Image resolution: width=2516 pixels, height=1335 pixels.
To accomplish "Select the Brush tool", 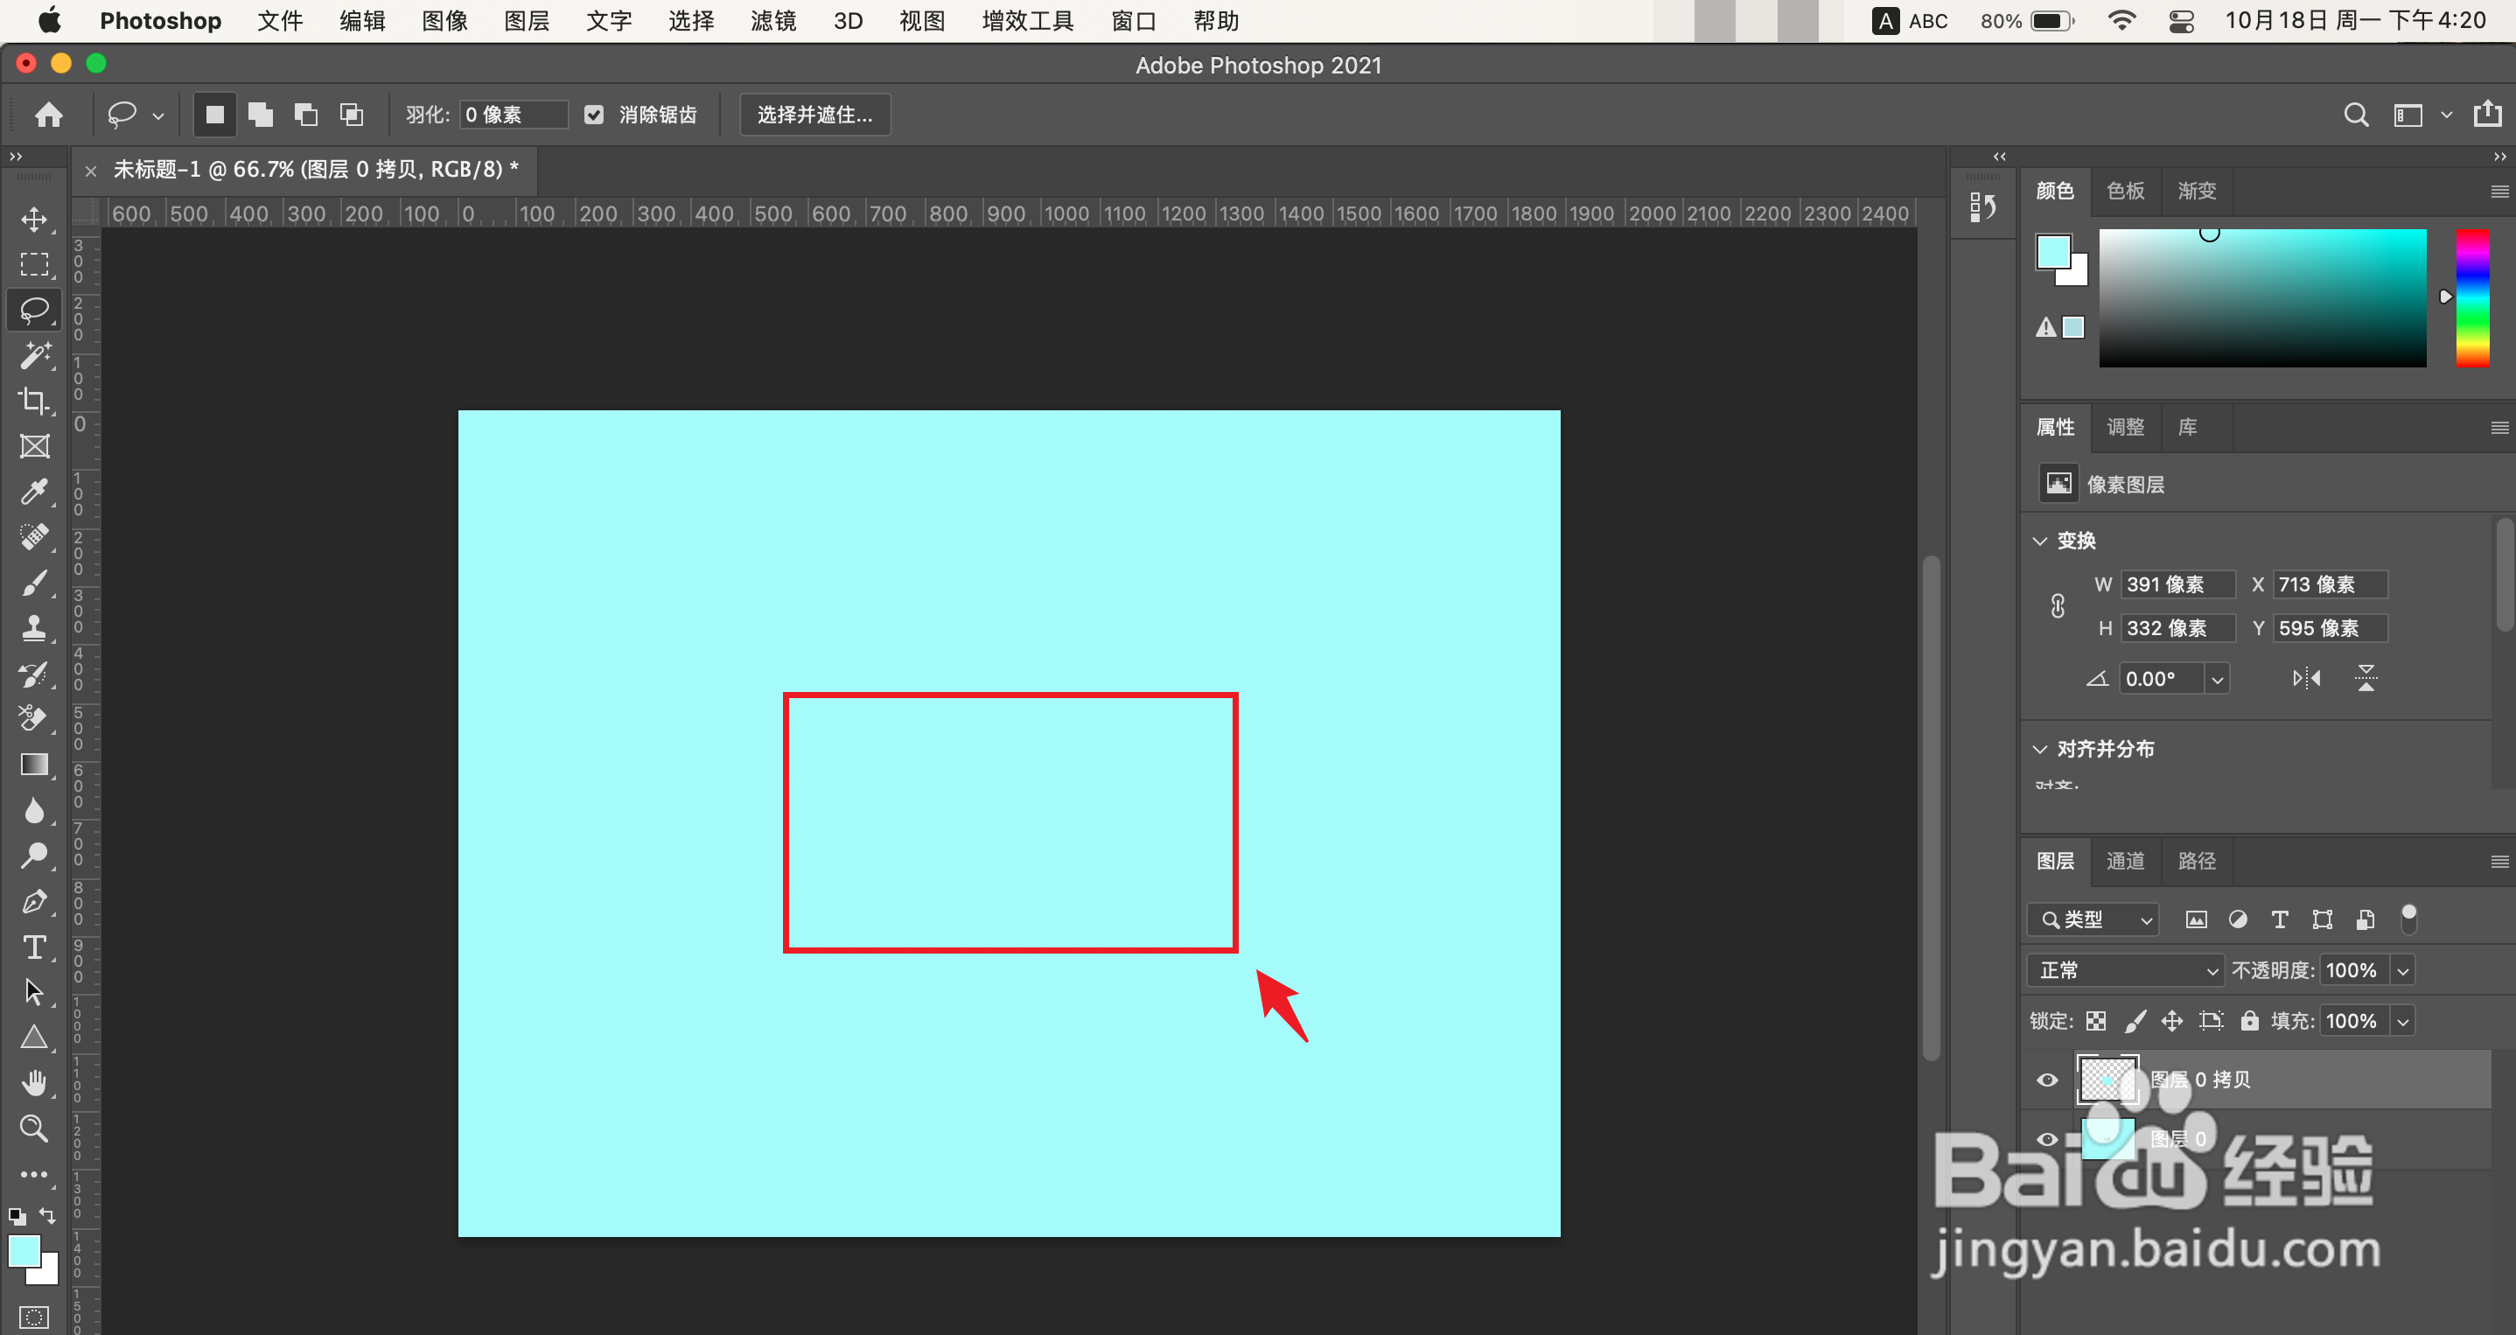I will coord(34,583).
